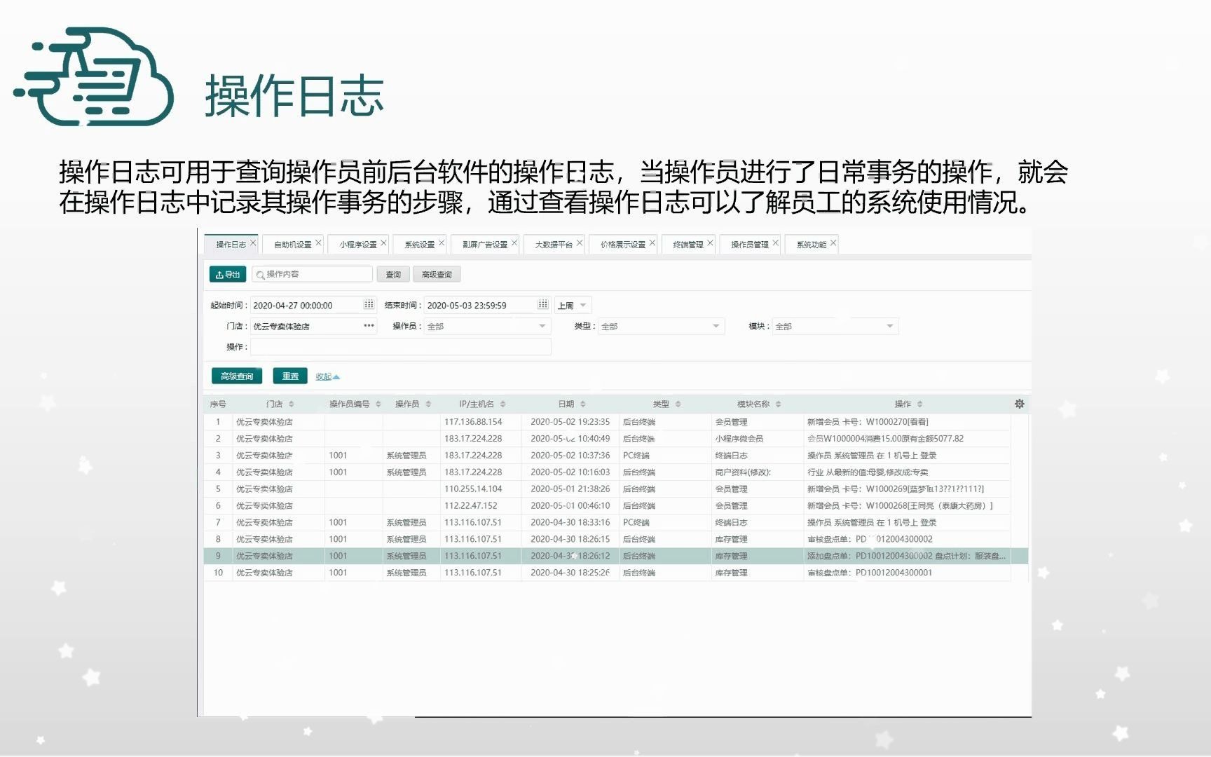Open the 起始时间 calendar picker icon
The image size is (1211, 757).
(369, 305)
